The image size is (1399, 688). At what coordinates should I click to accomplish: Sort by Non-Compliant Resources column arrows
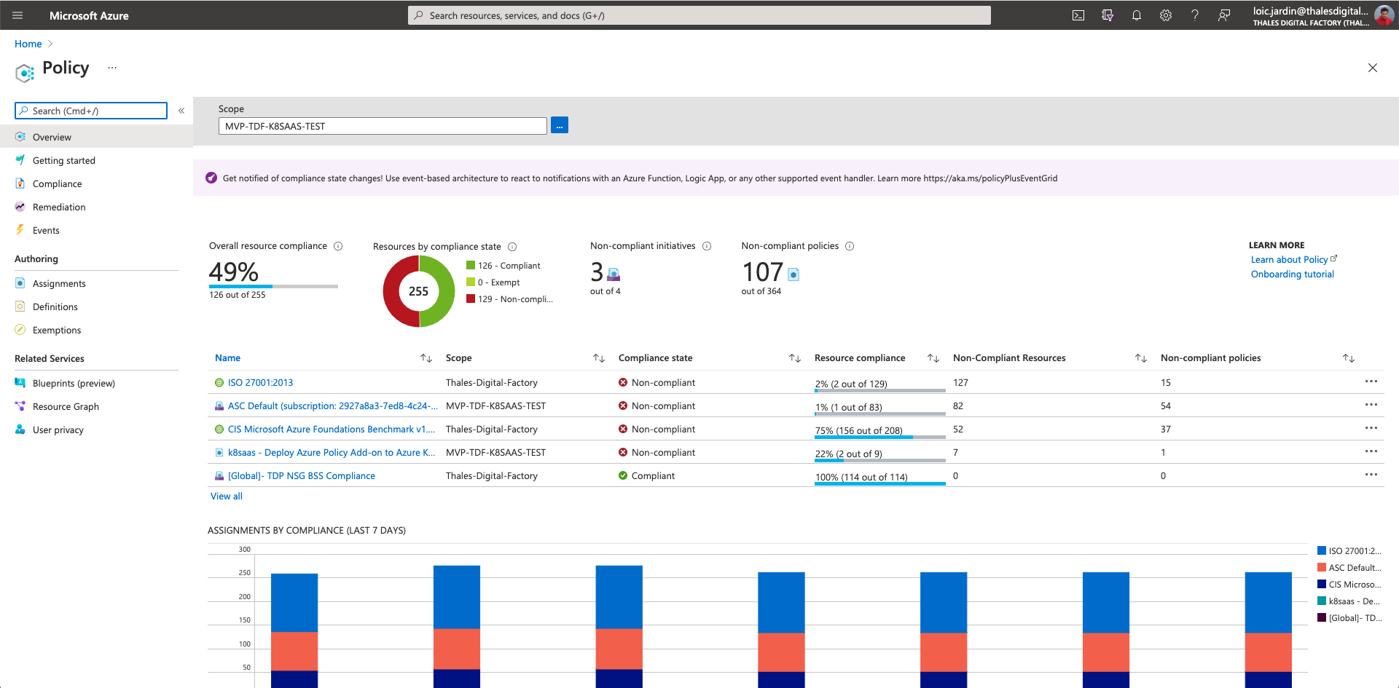1141,358
